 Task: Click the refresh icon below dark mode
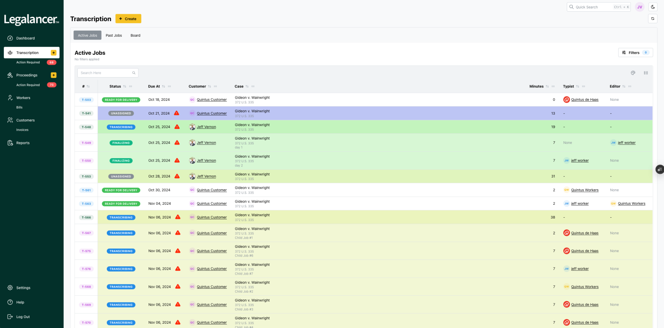click(653, 19)
